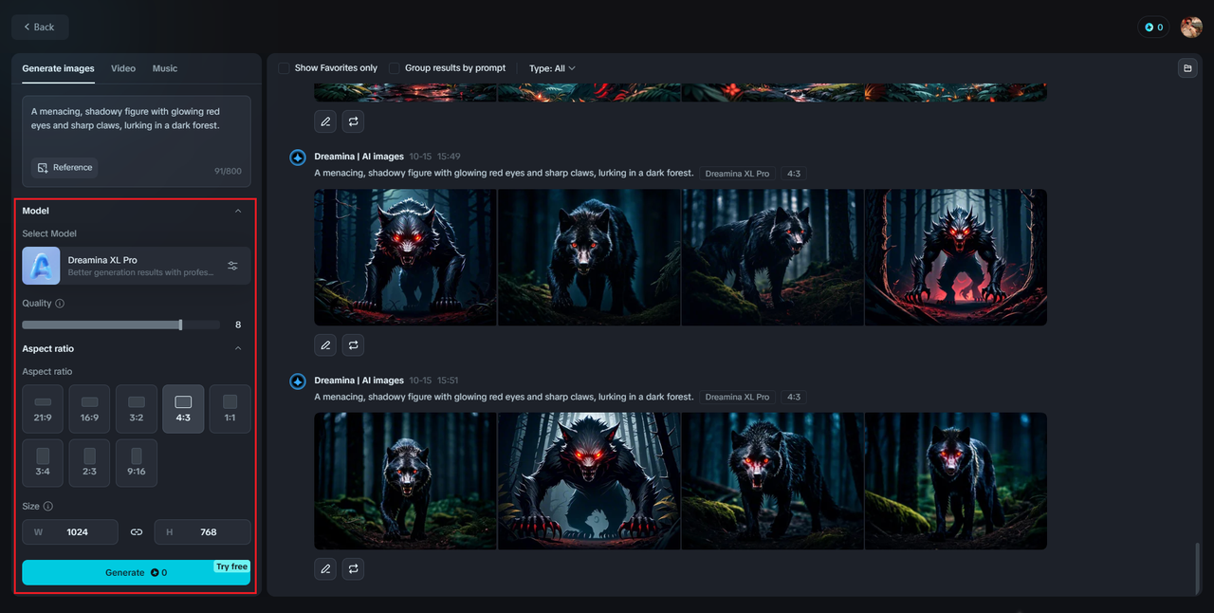Click the 15:49 result prompt text
The image size is (1214, 613).
[504, 174]
